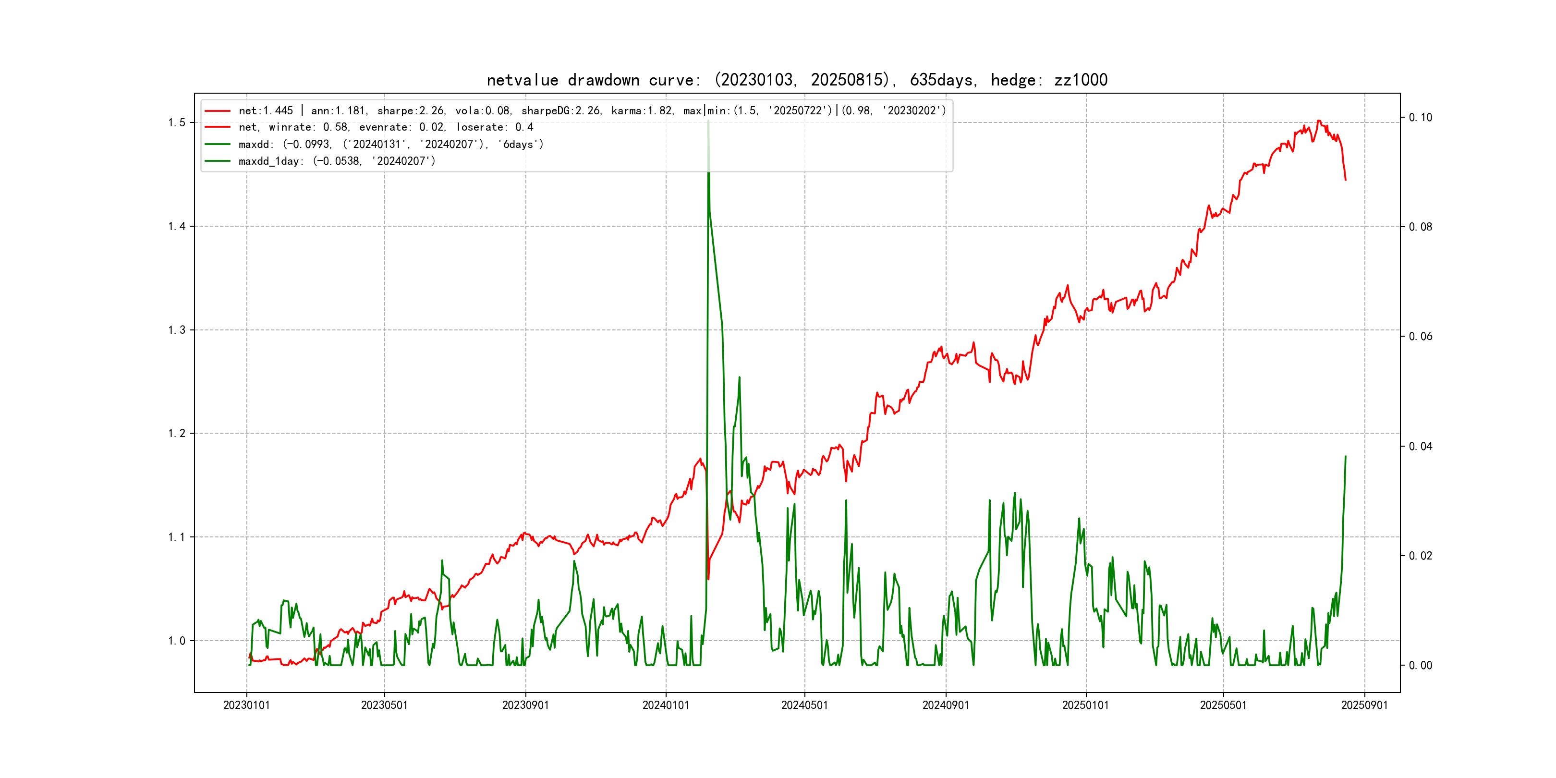Click the 20250901 x-axis tick label
Screen dimensions: 1556x778
pos(1364,705)
